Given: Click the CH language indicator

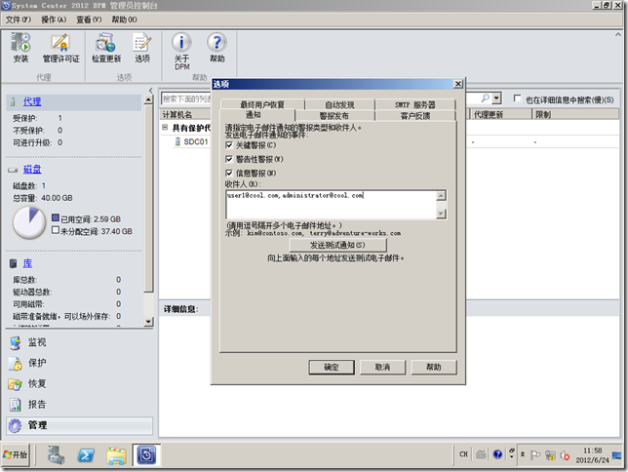Looking at the screenshot, I should [x=463, y=454].
